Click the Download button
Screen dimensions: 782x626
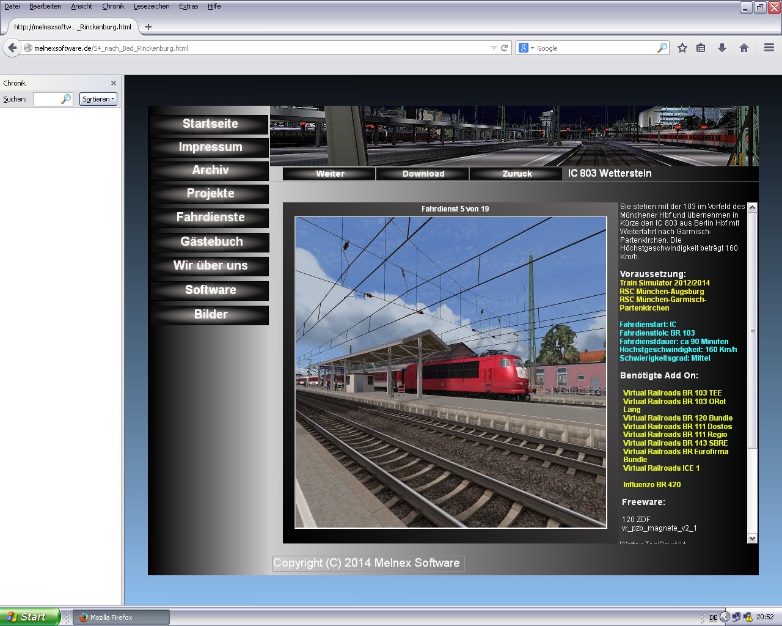[x=423, y=174]
